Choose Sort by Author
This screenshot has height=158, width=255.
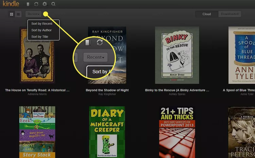point(41,30)
